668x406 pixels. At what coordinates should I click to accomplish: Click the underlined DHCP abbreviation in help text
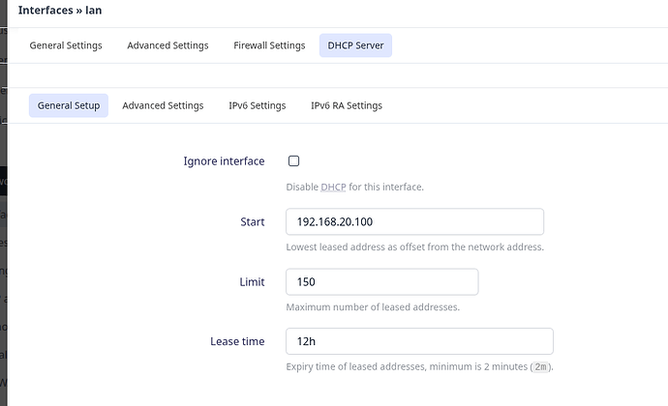(x=332, y=187)
